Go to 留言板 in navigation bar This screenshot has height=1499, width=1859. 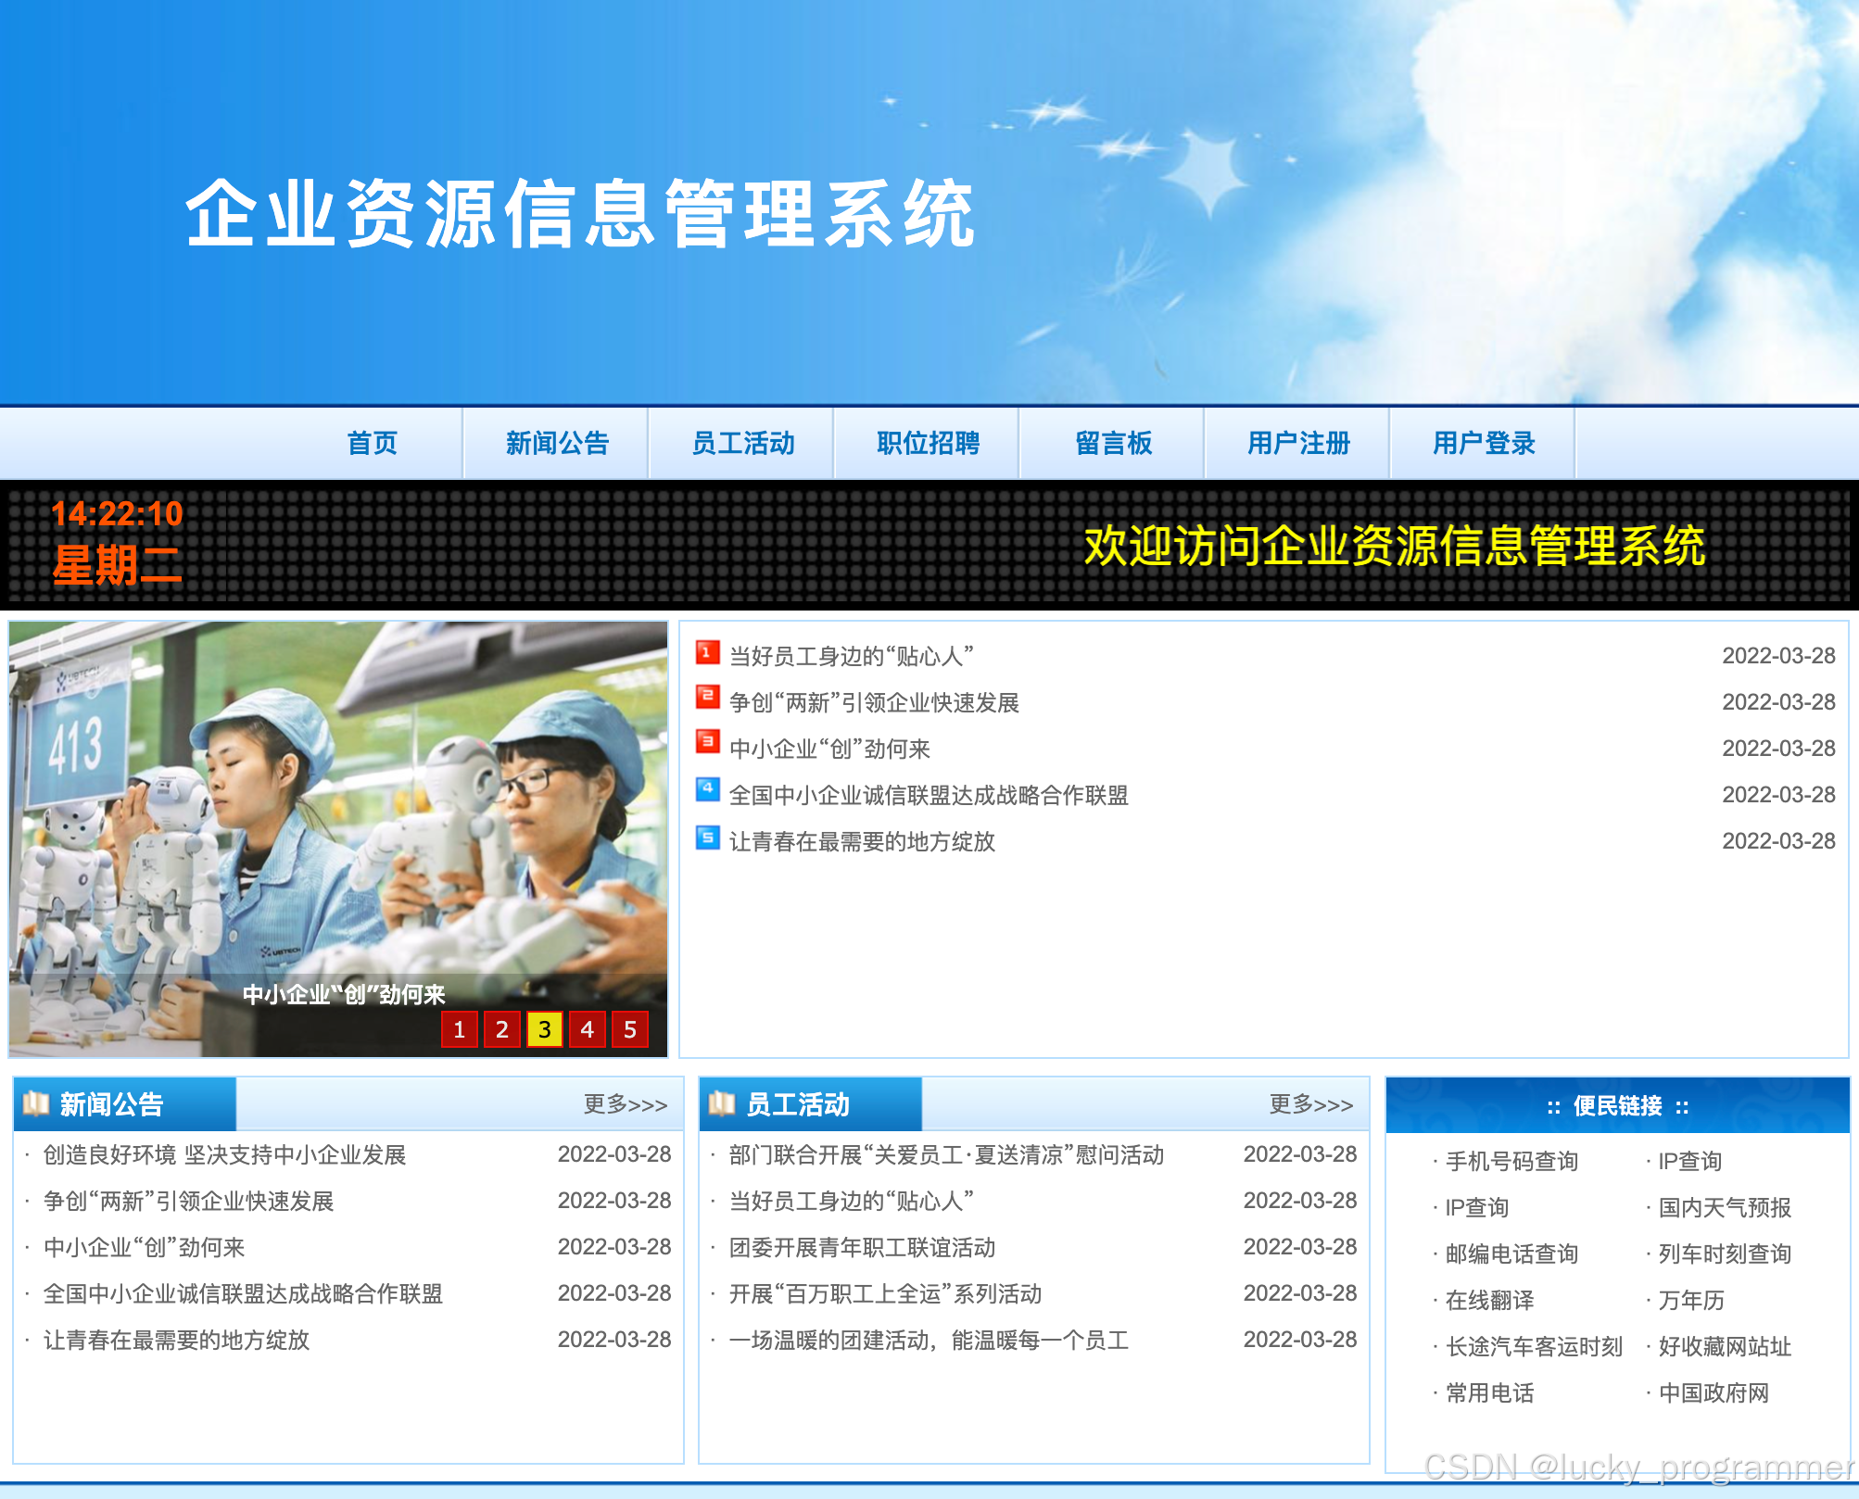tap(1113, 444)
